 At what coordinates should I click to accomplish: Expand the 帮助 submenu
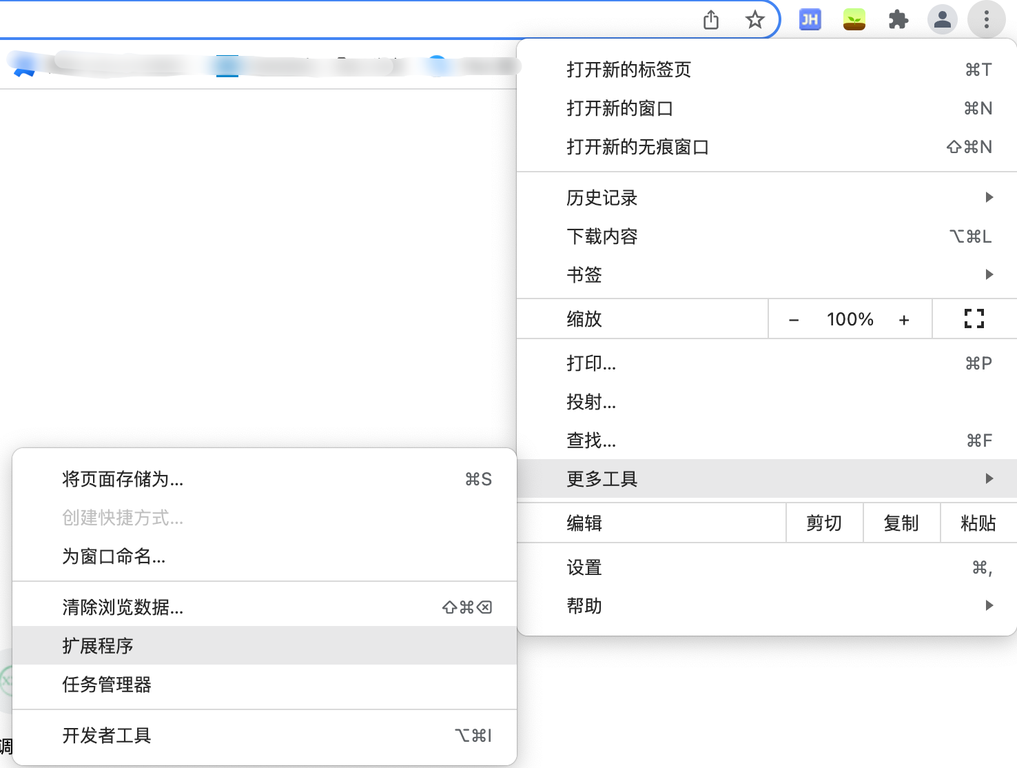click(767, 606)
